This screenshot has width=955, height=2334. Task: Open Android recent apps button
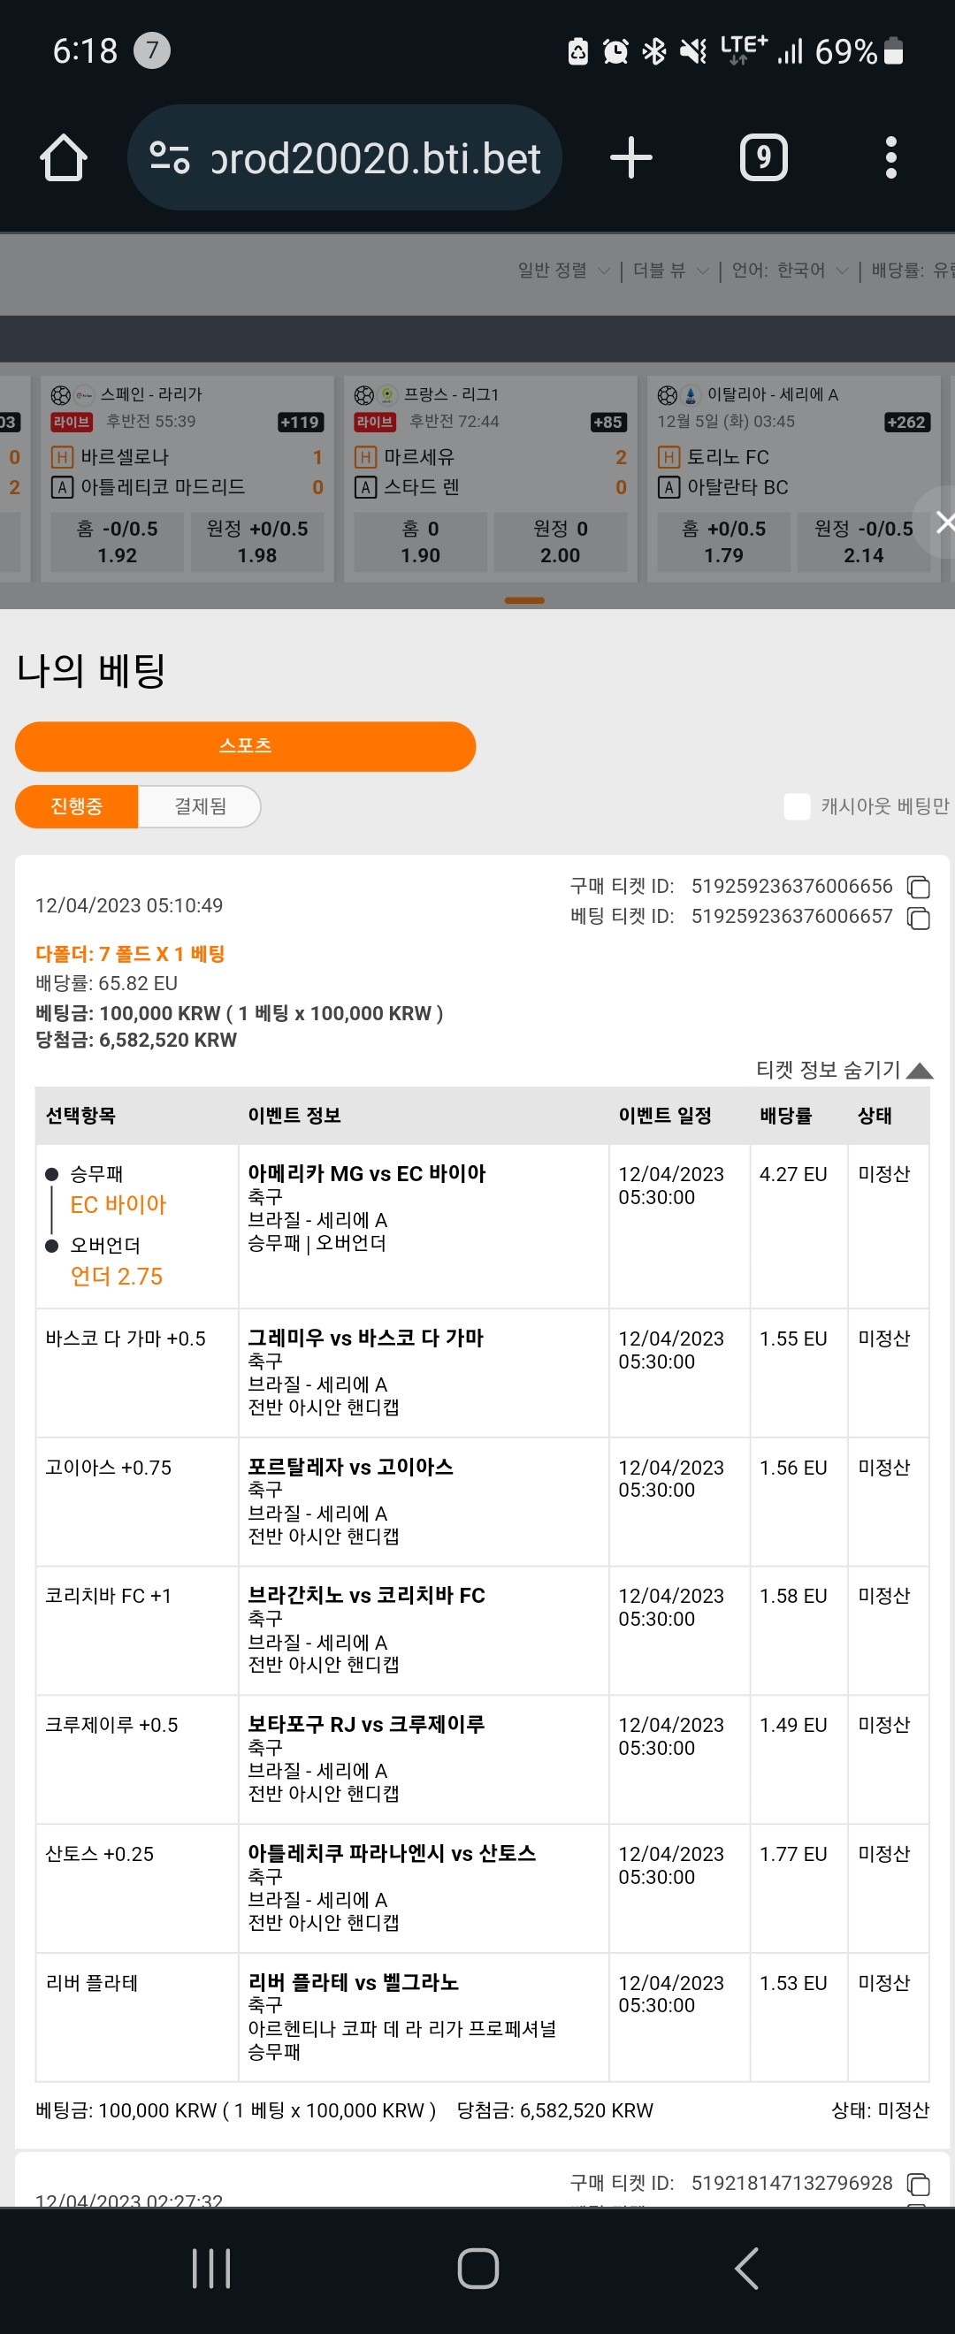pyautogui.click(x=211, y=2269)
